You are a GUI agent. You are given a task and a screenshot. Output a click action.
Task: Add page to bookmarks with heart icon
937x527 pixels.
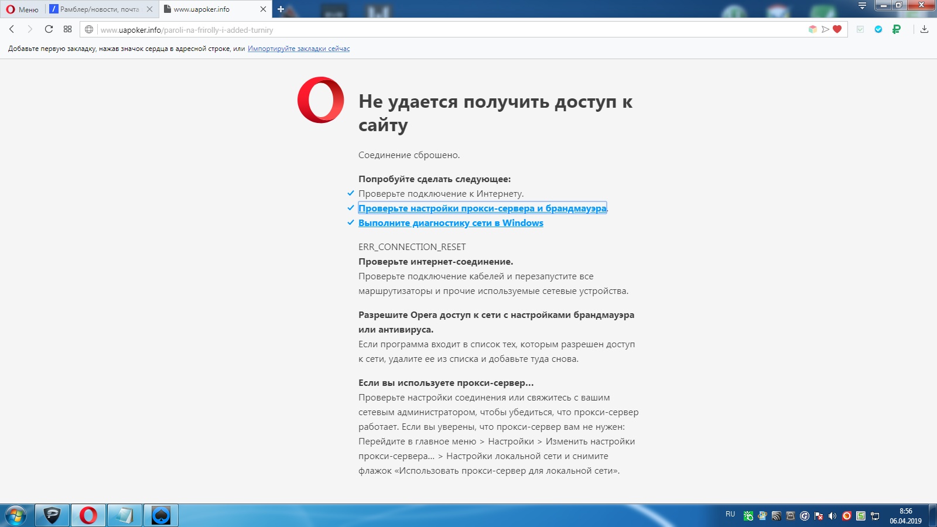(837, 29)
